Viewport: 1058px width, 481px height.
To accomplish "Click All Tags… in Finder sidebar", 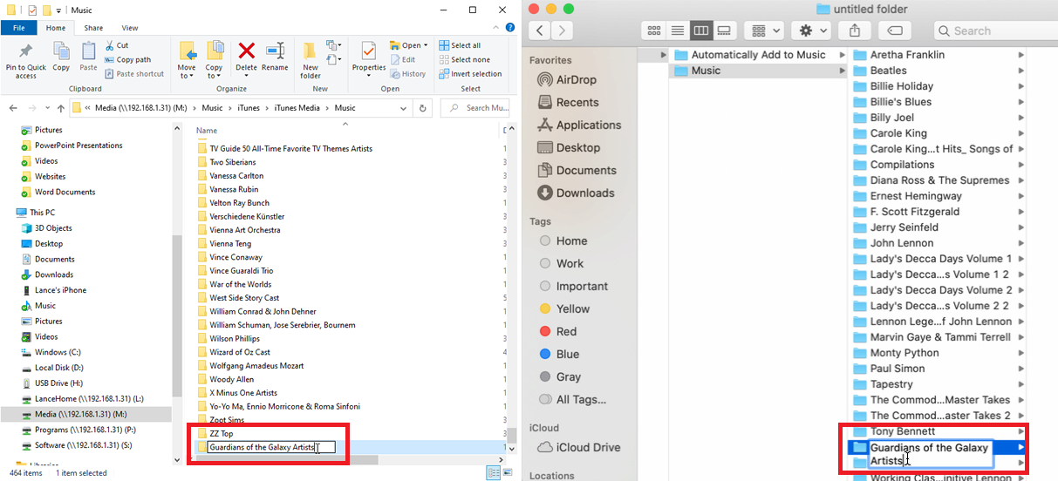I will point(571,399).
